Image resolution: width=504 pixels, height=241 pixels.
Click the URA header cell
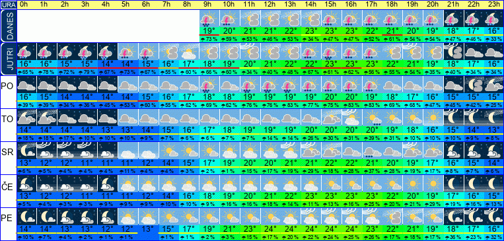8,5
